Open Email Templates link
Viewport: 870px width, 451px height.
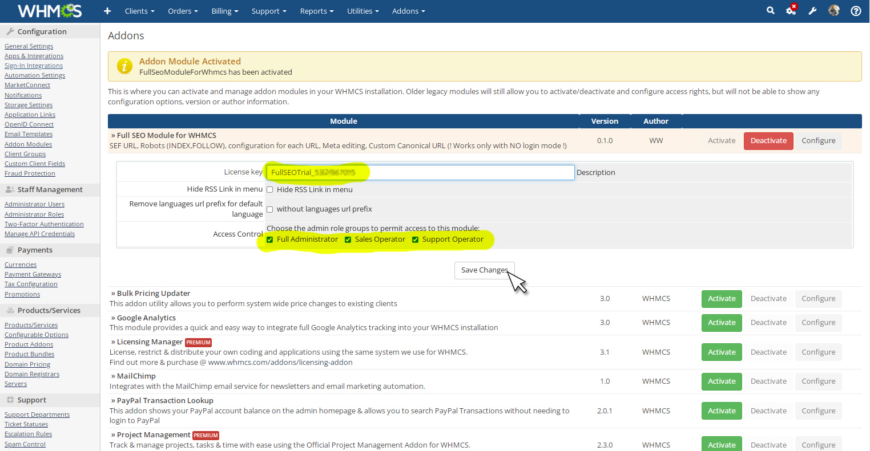(x=29, y=134)
